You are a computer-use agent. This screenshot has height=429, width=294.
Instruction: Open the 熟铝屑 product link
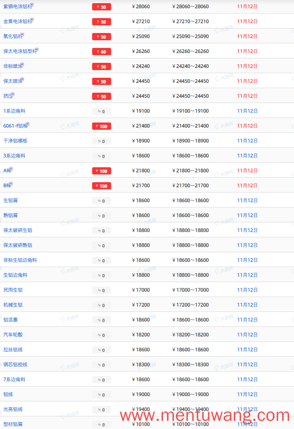point(10,215)
